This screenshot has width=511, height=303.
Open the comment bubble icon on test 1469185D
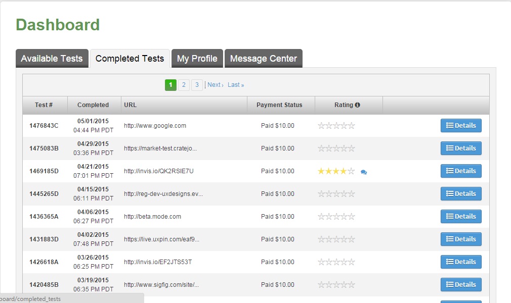(x=364, y=172)
